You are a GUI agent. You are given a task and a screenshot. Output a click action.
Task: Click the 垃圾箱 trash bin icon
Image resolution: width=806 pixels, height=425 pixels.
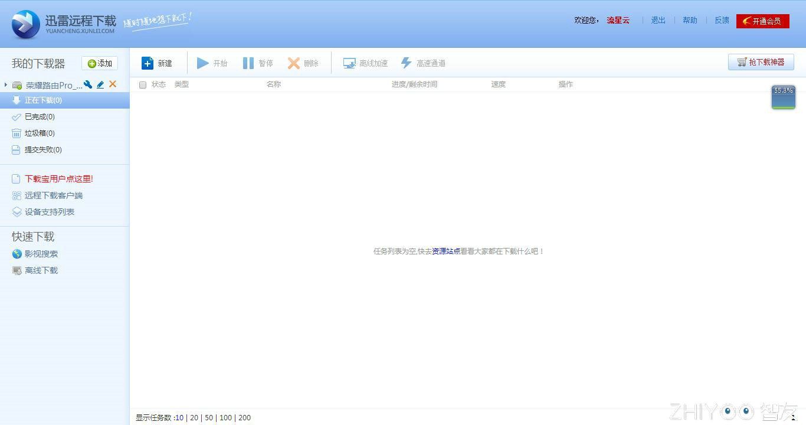coord(17,133)
